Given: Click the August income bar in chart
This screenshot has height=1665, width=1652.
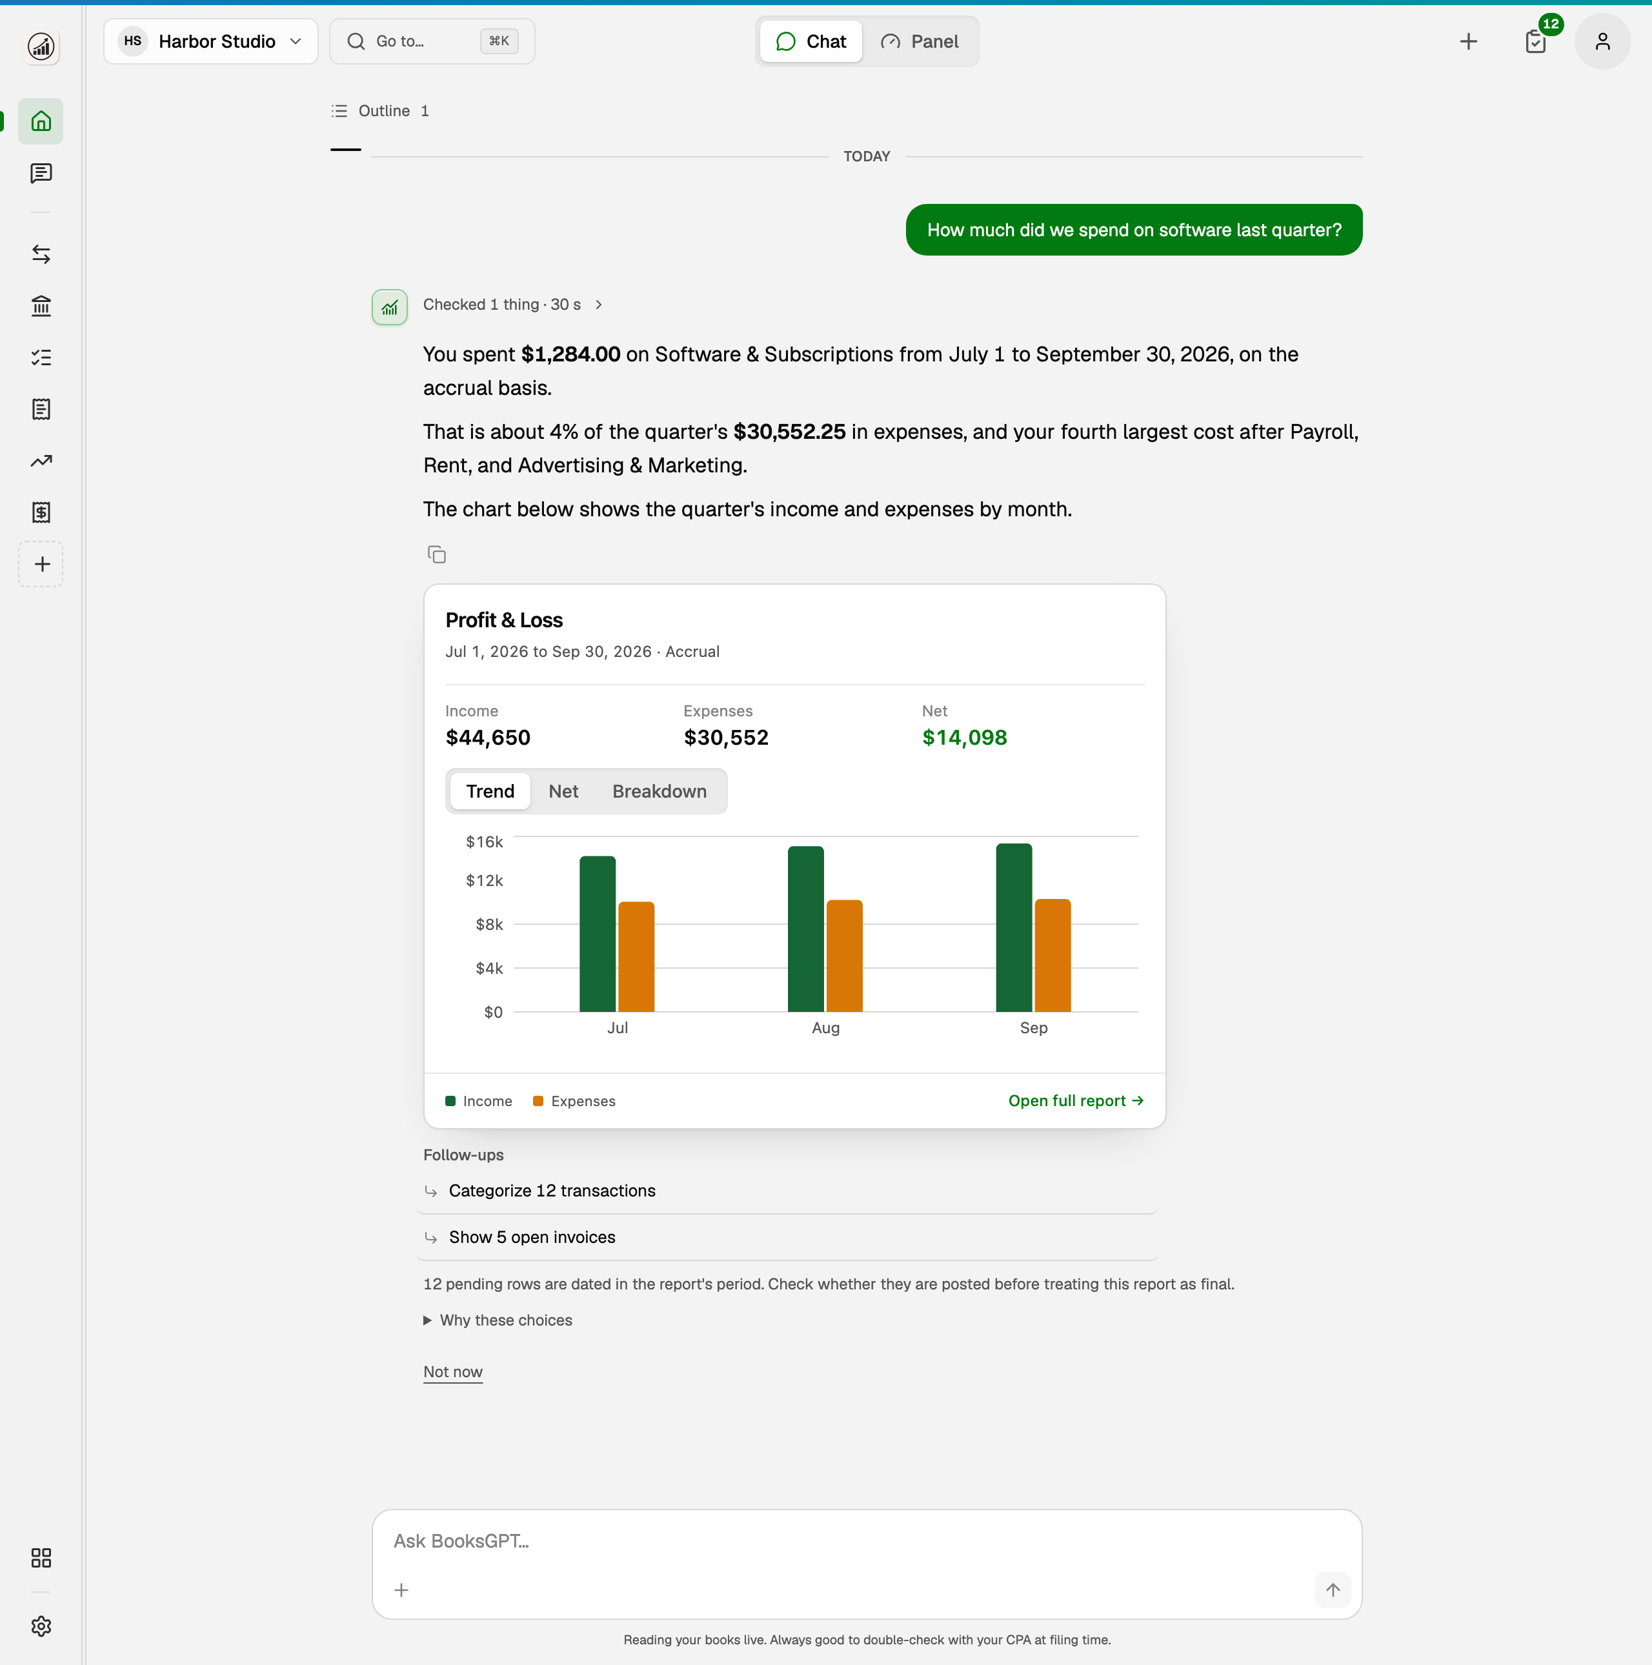Looking at the screenshot, I should (x=806, y=929).
